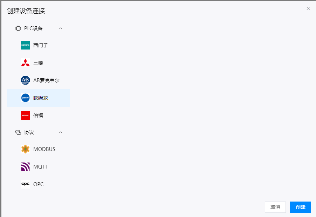Choose the 倍福 device option

(x=38, y=116)
